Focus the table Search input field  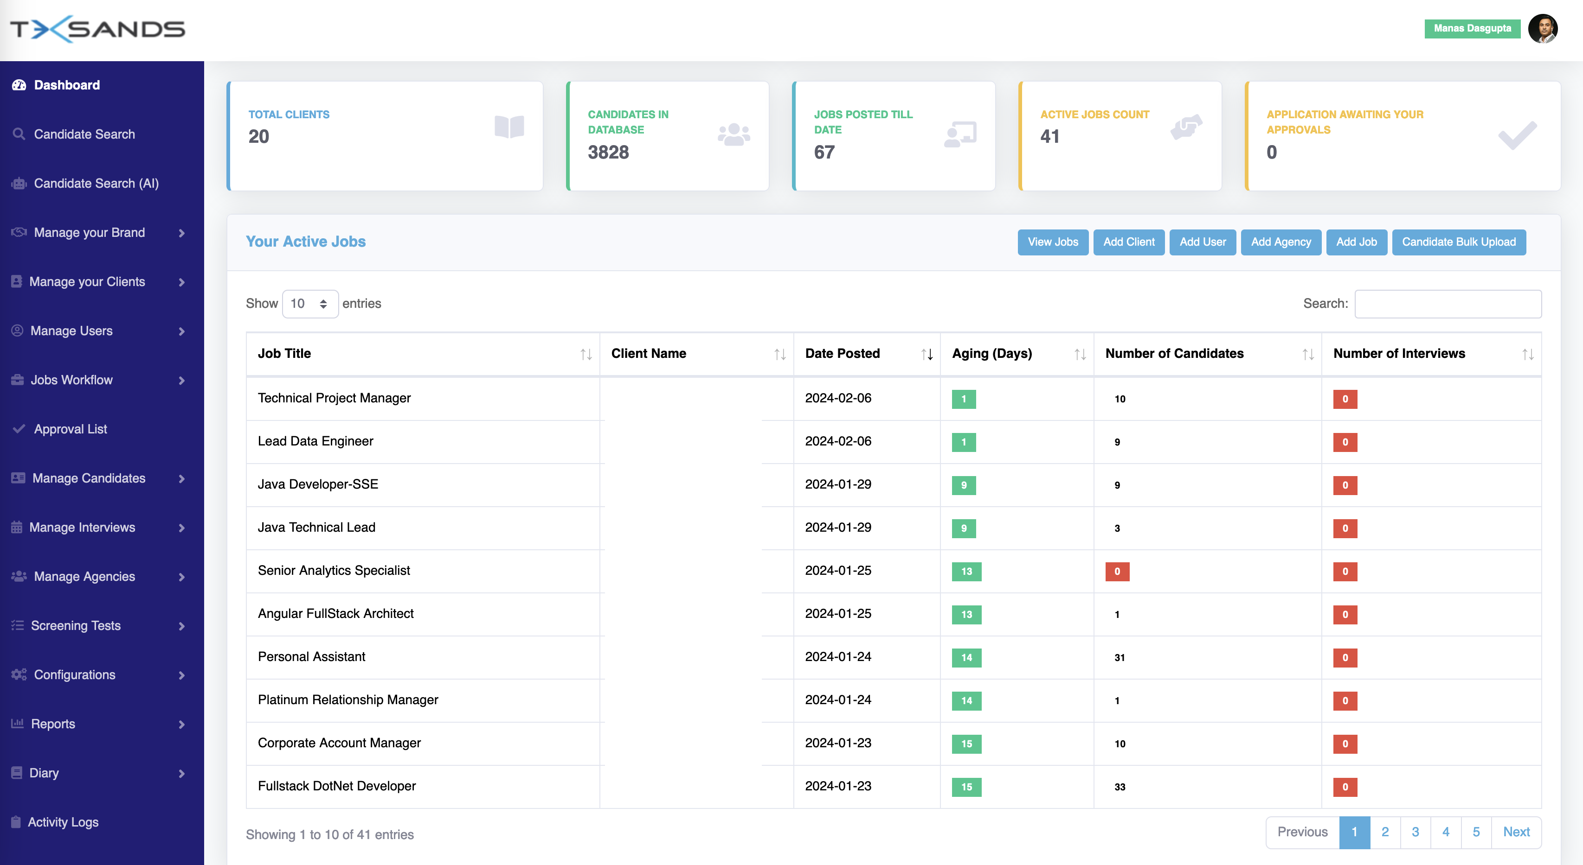tap(1447, 304)
